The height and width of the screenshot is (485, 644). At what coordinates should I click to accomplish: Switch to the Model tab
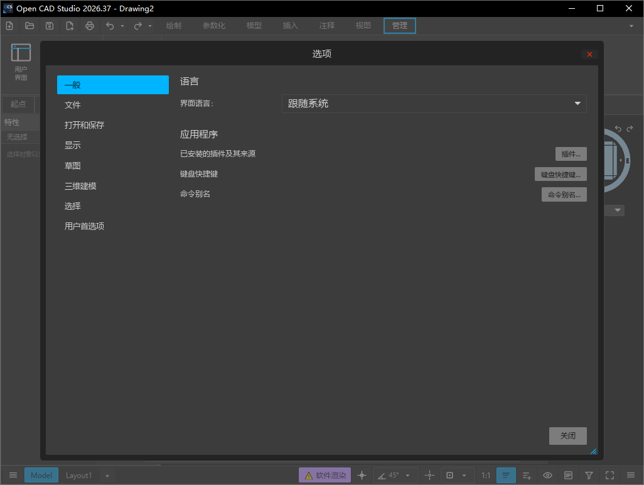pyautogui.click(x=41, y=475)
